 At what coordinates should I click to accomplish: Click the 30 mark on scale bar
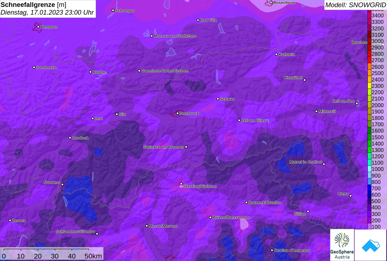pyautogui.click(x=55, y=256)
